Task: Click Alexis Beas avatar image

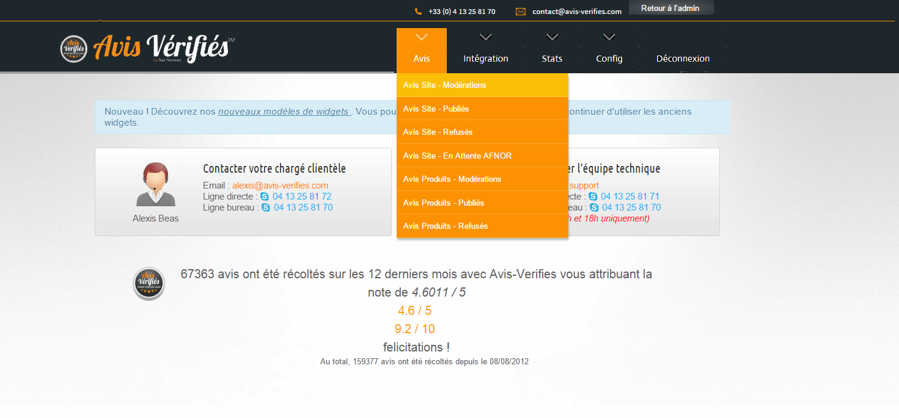Action: pyautogui.click(x=156, y=184)
